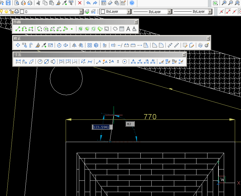The height and width of the screenshot is (196, 241).
Task: Activate the Mirror tool
Action: coord(74,45)
